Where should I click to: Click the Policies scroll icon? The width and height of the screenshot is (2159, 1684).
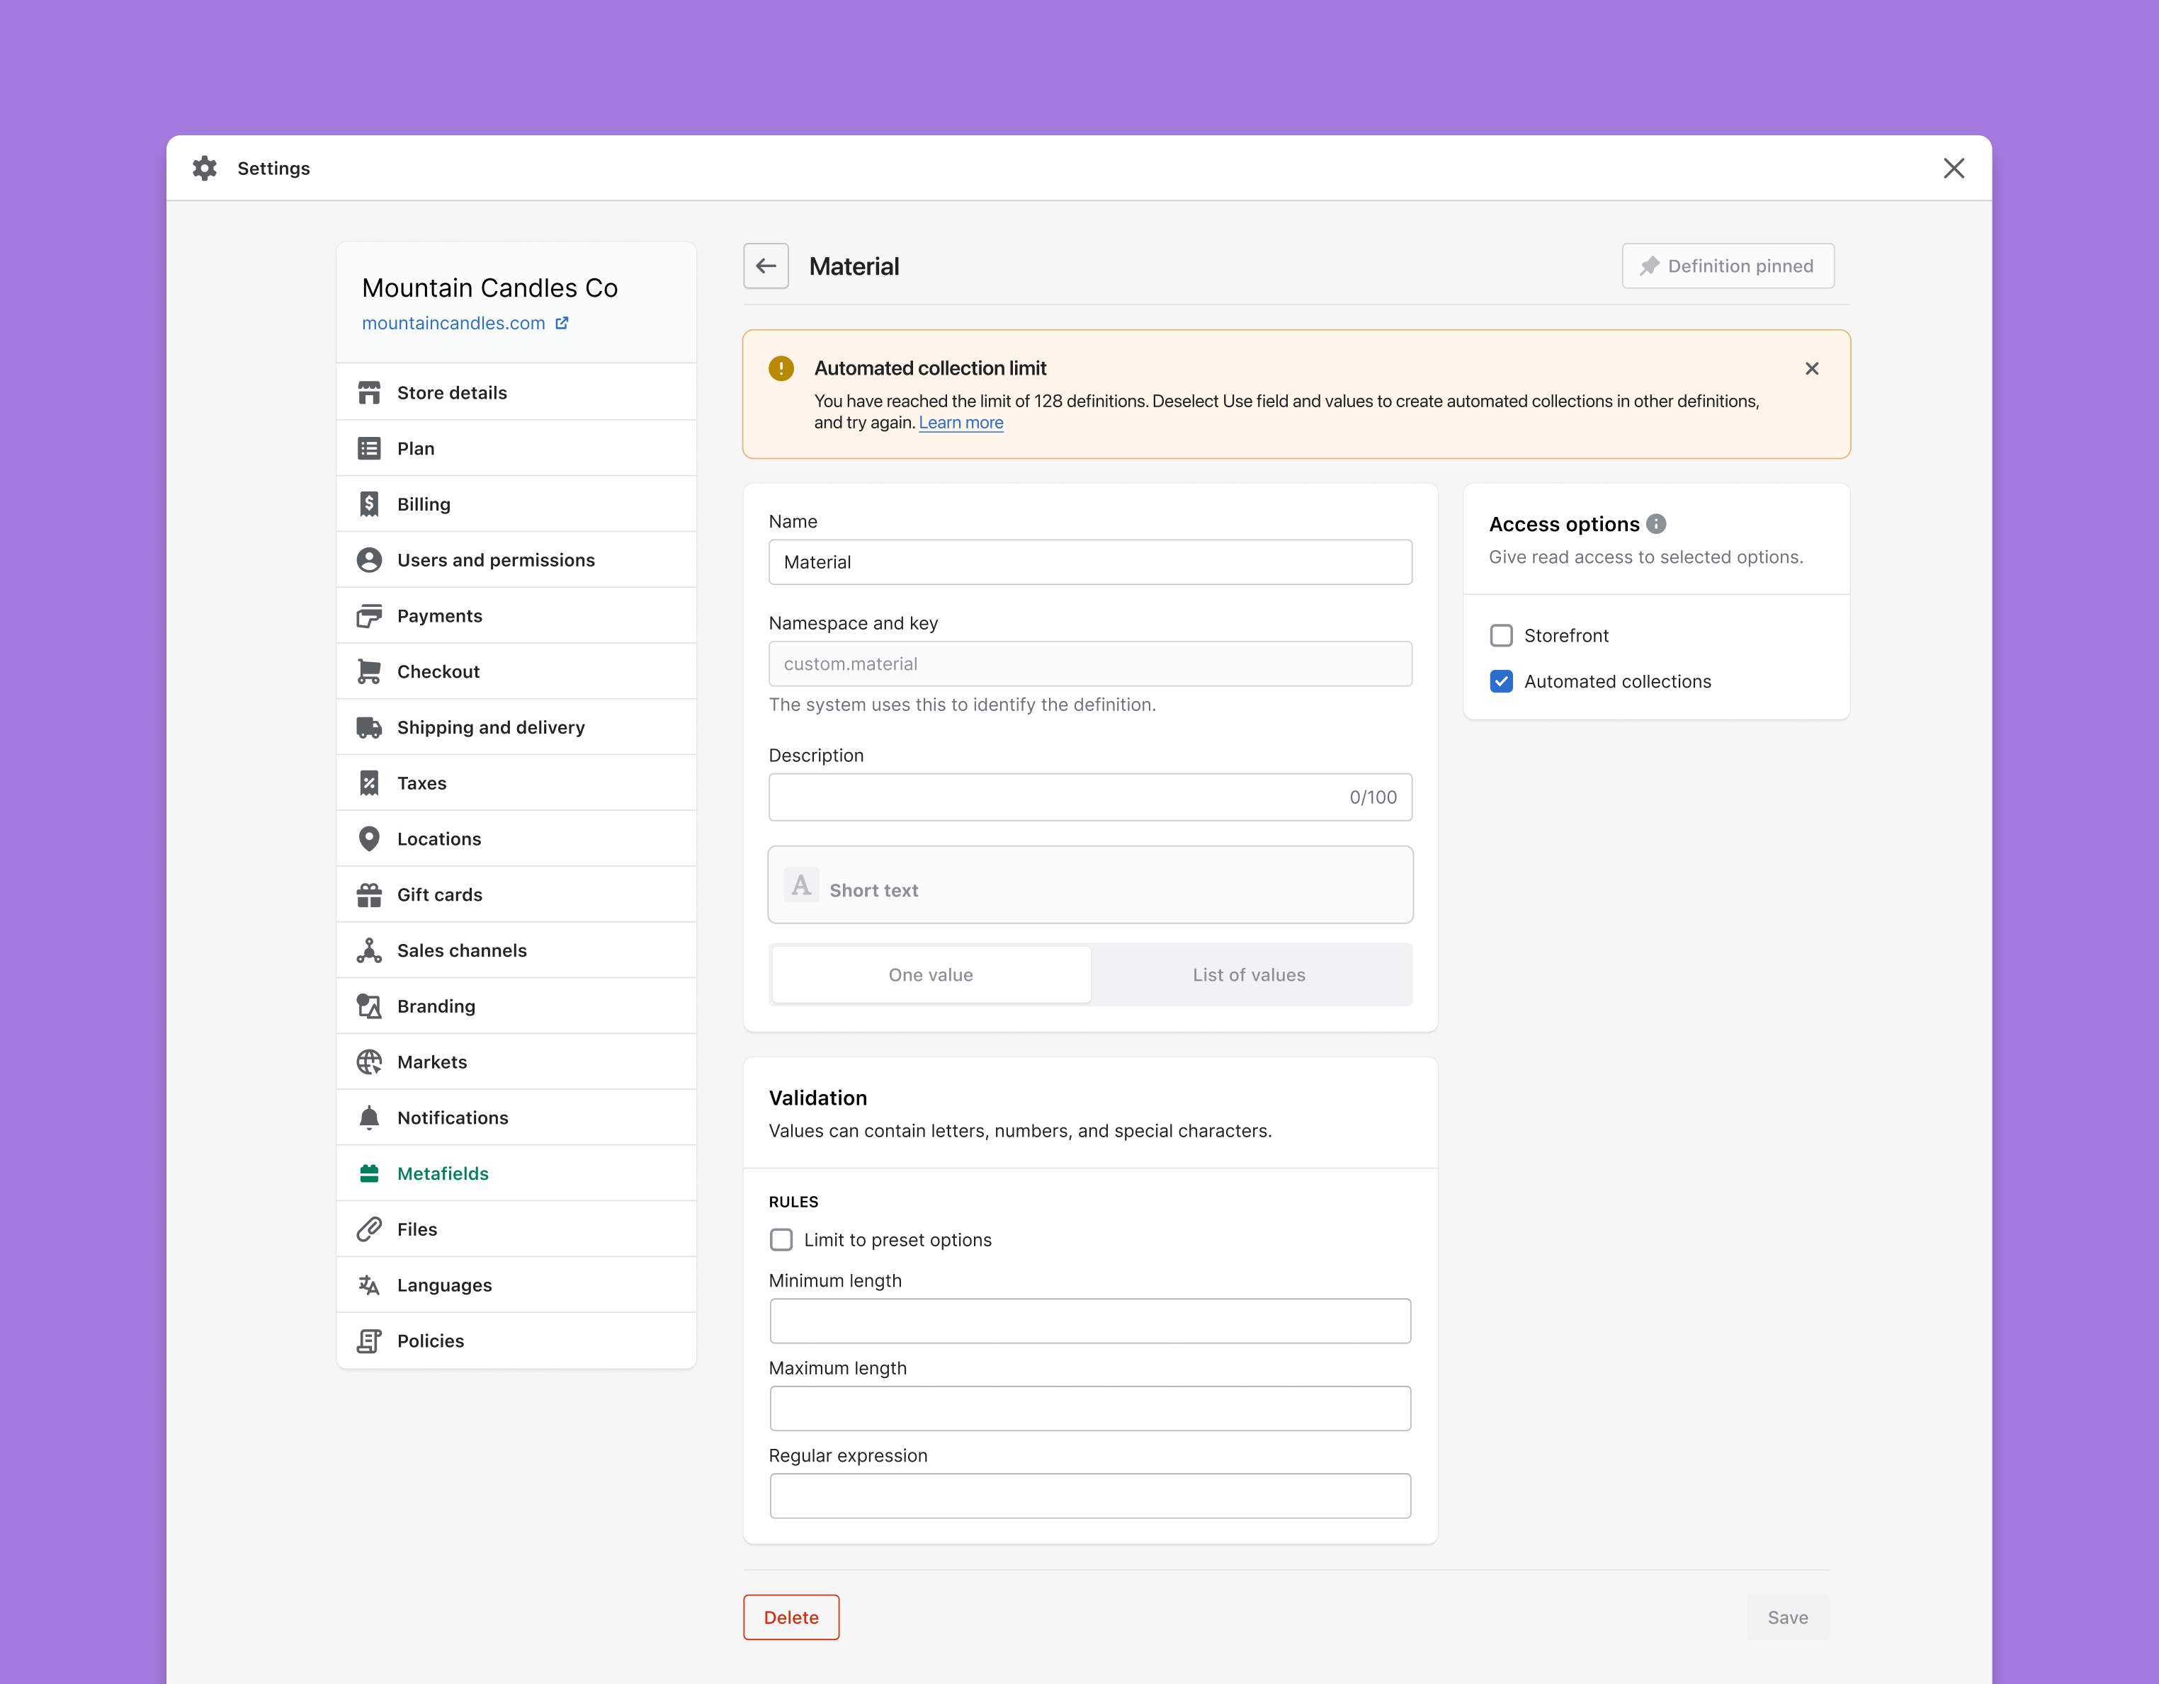click(369, 1341)
